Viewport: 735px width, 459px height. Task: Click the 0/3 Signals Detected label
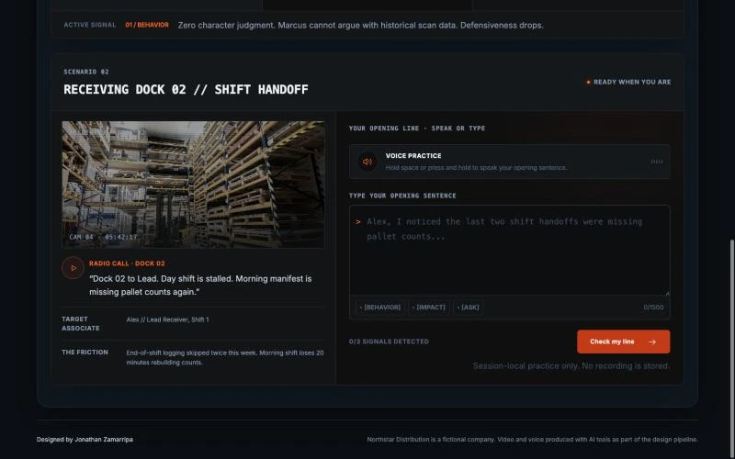coord(389,341)
